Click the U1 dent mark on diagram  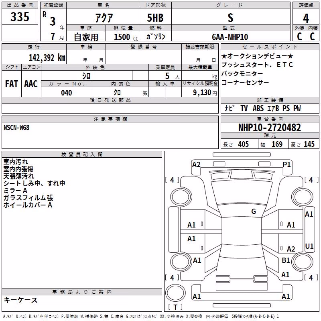(x=309, y=246)
